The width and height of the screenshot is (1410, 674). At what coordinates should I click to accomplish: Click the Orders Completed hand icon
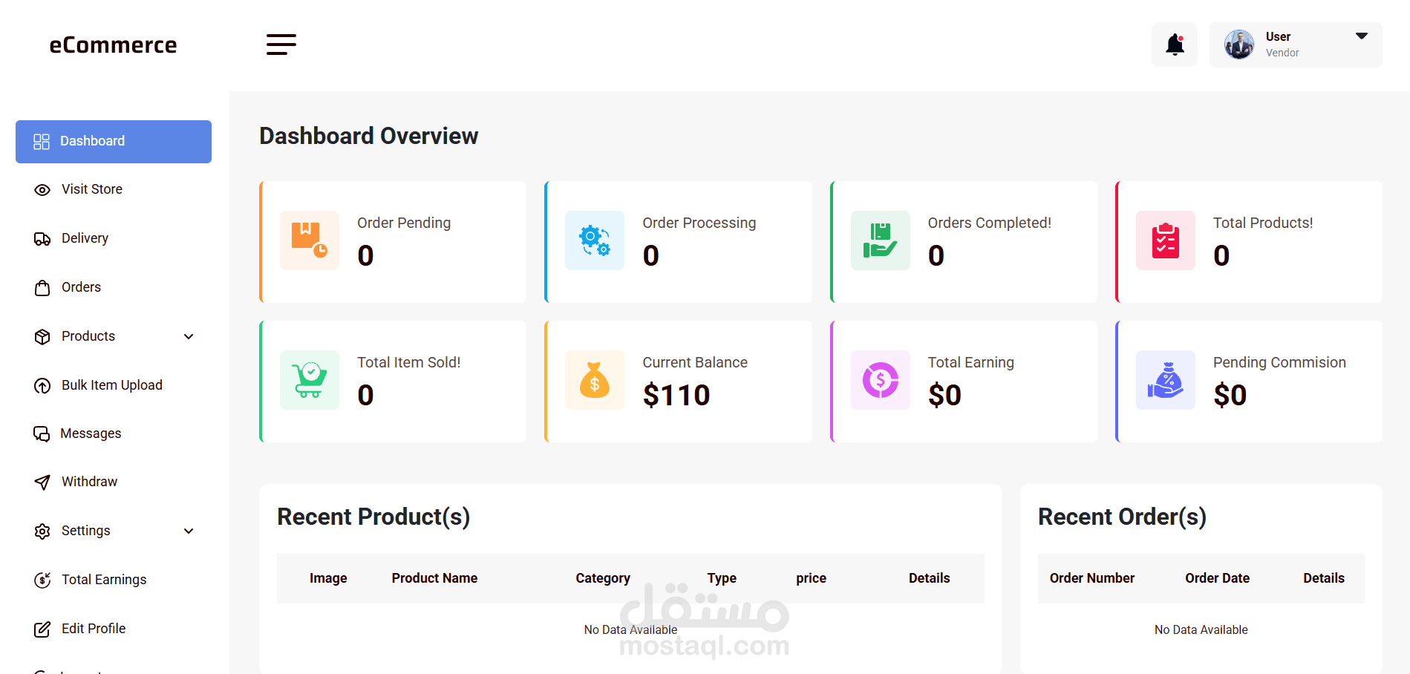(x=881, y=241)
